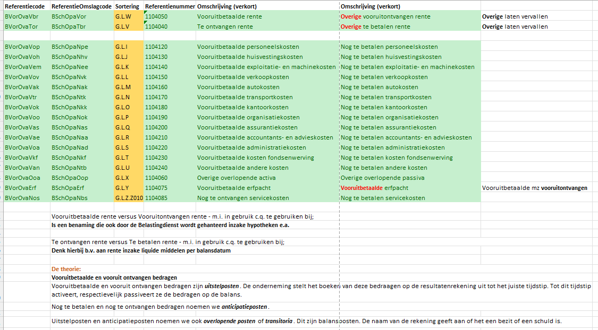The height and width of the screenshot is (330, 598).
Task: Select the ReferentieOmslagcode header cell
Action: 82,6
